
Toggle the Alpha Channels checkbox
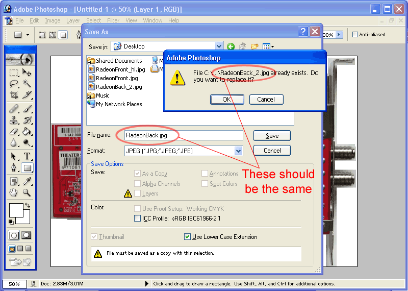point(137,183)
